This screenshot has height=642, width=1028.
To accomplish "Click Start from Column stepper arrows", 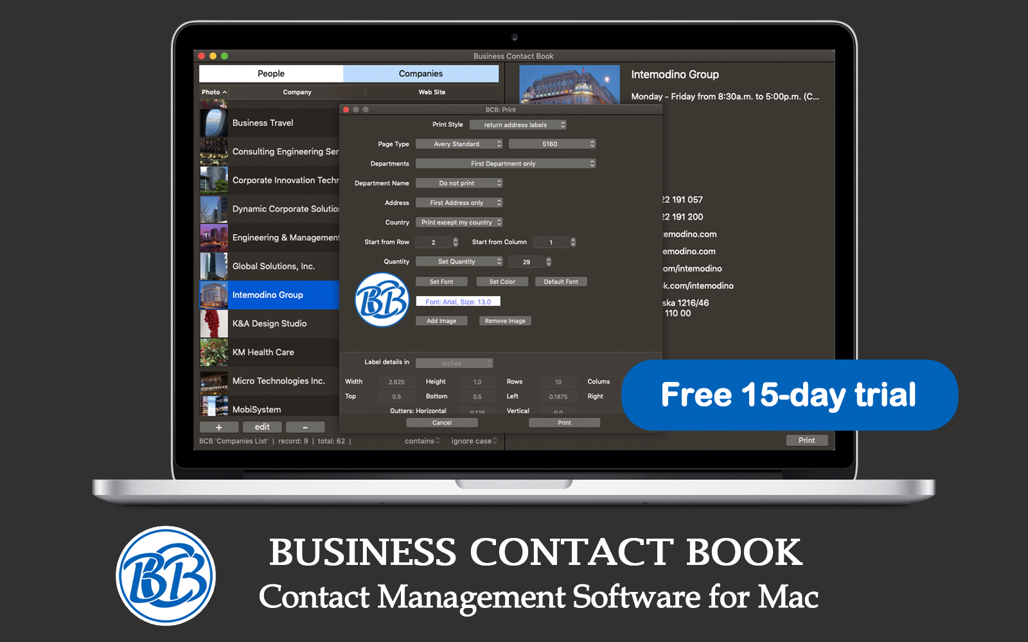I will (573, 242).
